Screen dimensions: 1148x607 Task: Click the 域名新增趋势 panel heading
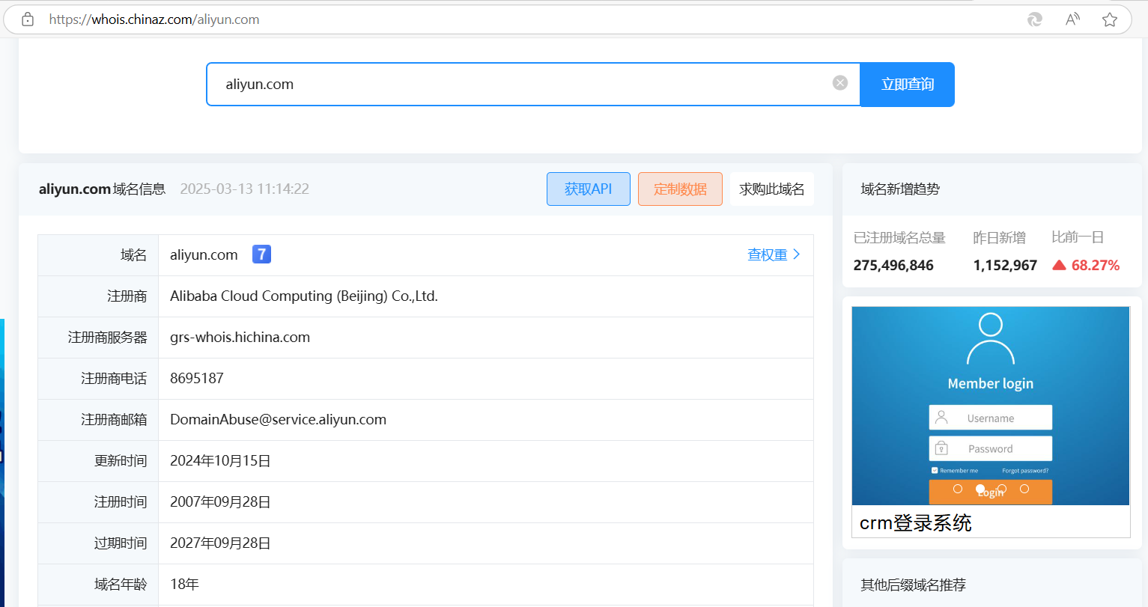pyautogui.click(x=900, y=189)
